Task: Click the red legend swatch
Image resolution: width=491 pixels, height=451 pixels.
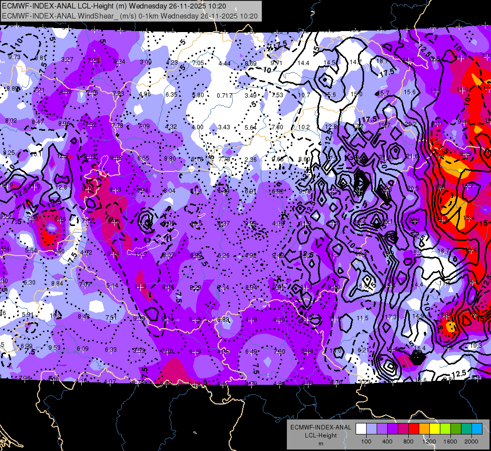Action: coord(414,429)
